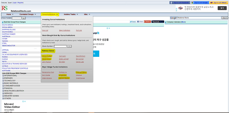Screen dimensions: 229x113
Task: Click the Google Search button
Action: pos(225,18)
